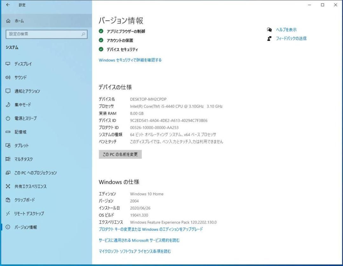Click the タブレット icon
This screenshot has width=343, height=266.
pyautogui.click(x=8, y=145)
